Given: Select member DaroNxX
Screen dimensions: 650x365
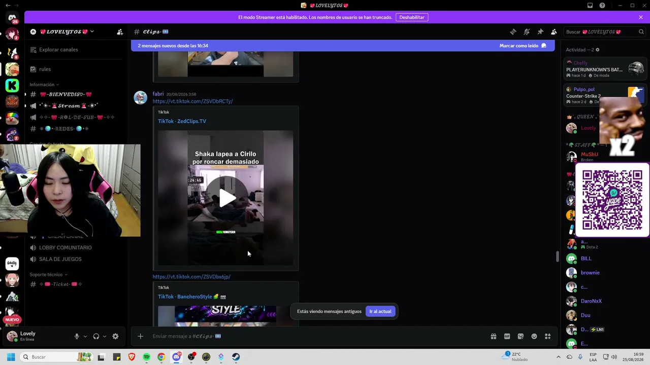Looking at the screenshot, I should click(x=591, y=301).
